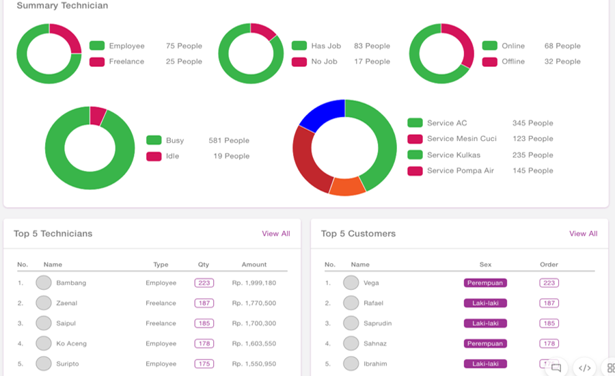View all top customers
The image size is (615, 376).
584,234
